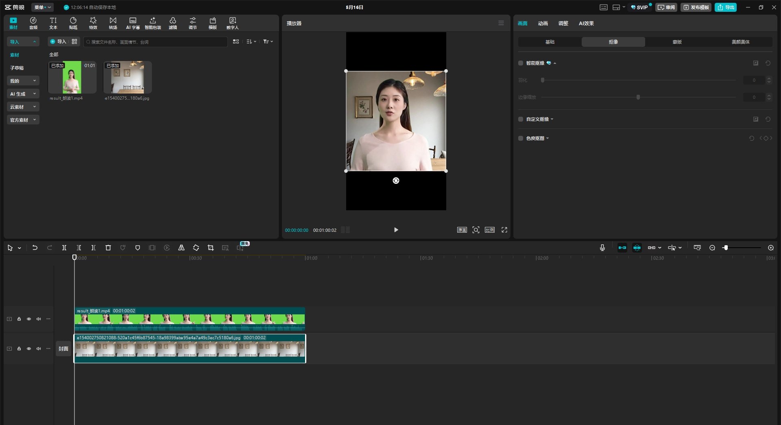Click the horizontal mirror icon in timeline toolbar
The image size is (781, 425).
click(x=181, y=248)
